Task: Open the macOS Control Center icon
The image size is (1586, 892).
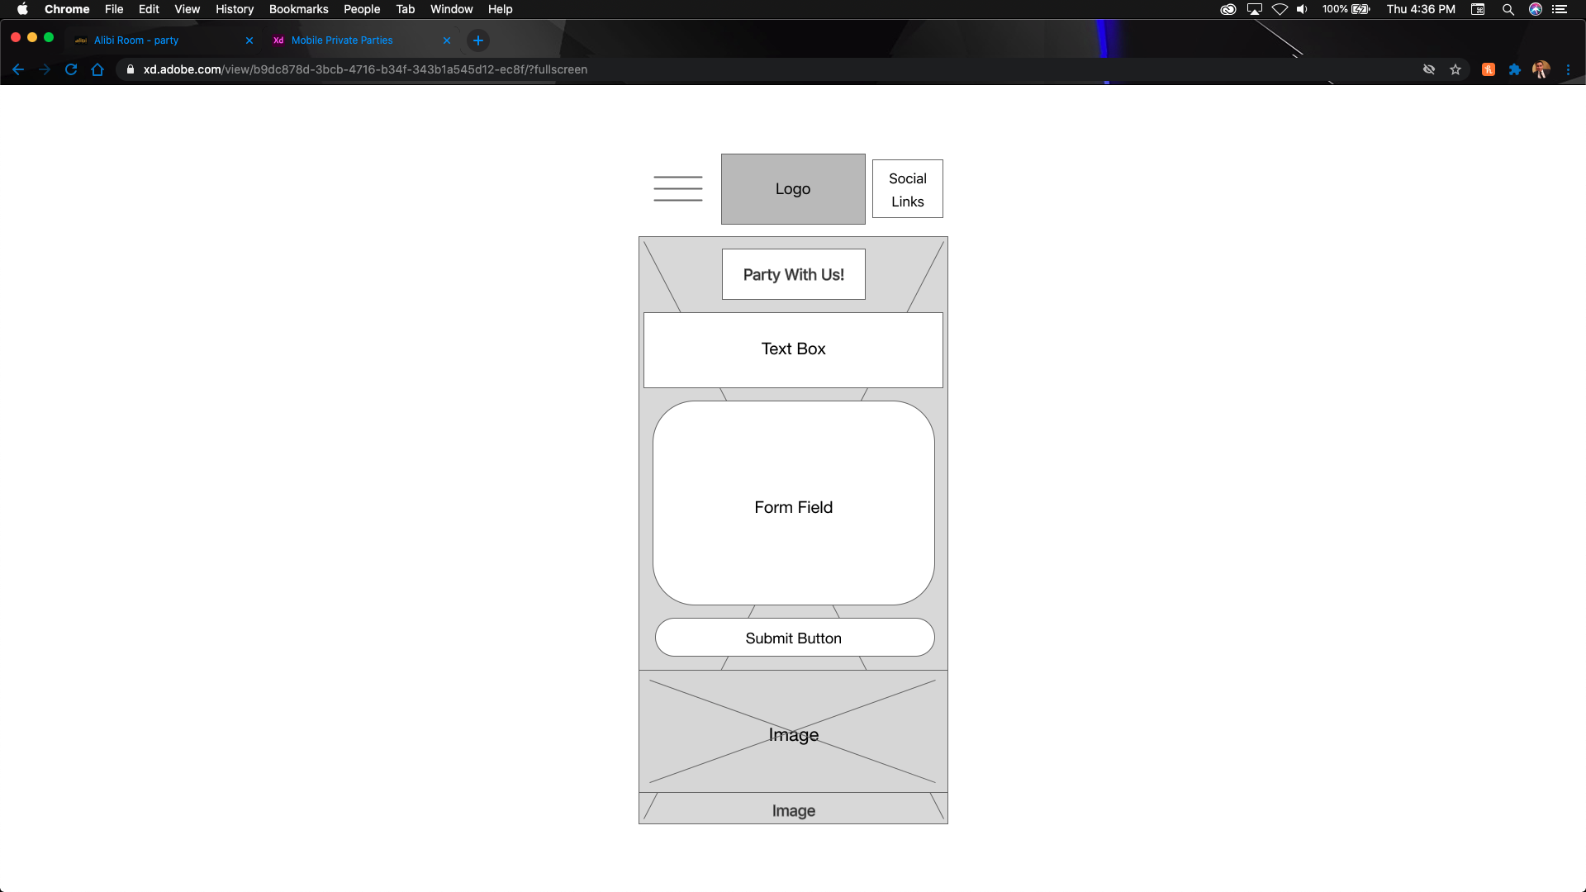Action: coord(1560,9)
